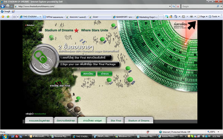Open the download widget tab
The width and height of the screenshot is (223, 139).
coord(92,120)
